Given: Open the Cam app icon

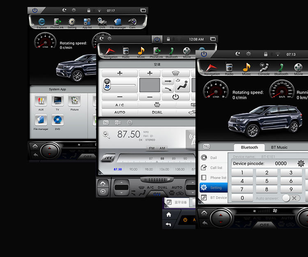Looking at the screenshot, I should [x=132, y=22].
